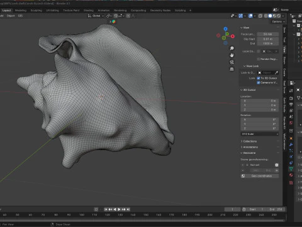Open the Material properties tab icon
The image size is (302, 227).
tap(291, 175)
